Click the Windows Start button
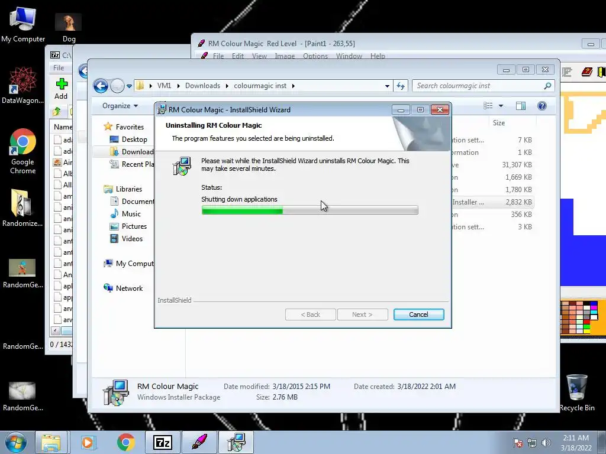This screenshot has width=606, height=454. [16, 442]
